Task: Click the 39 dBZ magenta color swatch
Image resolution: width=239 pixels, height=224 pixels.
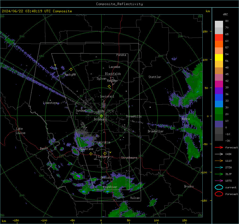Action: point(219,84)
